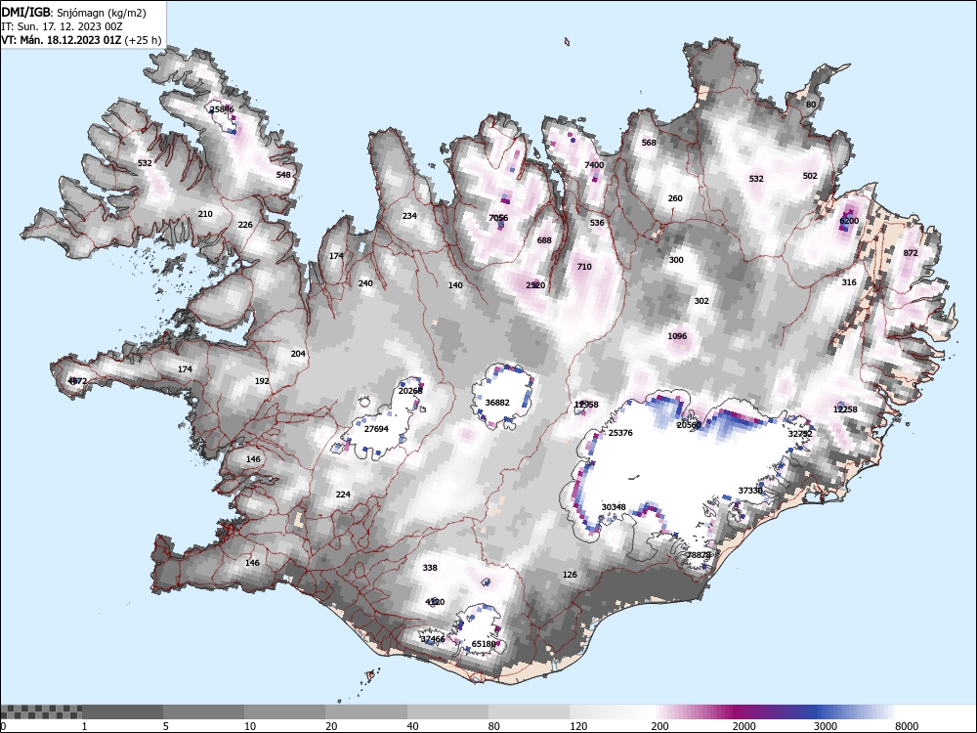Image resolution: width=977 pixels, height=733 pixels.
Task: Click the glacier value 27694
Action: [x=376, y=429]
